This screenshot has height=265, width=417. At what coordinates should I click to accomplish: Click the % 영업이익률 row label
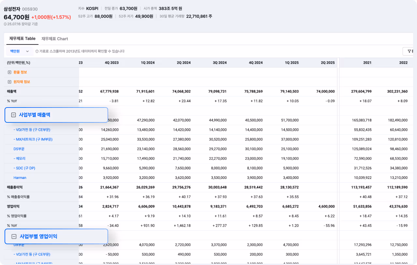(17, 216)
